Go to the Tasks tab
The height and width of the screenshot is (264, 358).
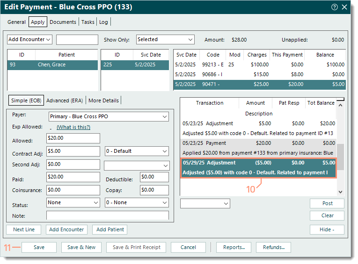(x=88, y=22)
